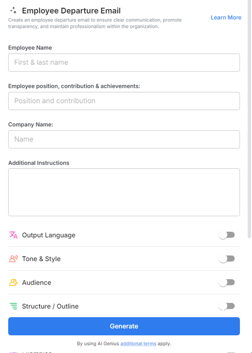Enable the Output Language toggle
The image size is (252, 353).
pyautogui.click(x=227, y=235)
